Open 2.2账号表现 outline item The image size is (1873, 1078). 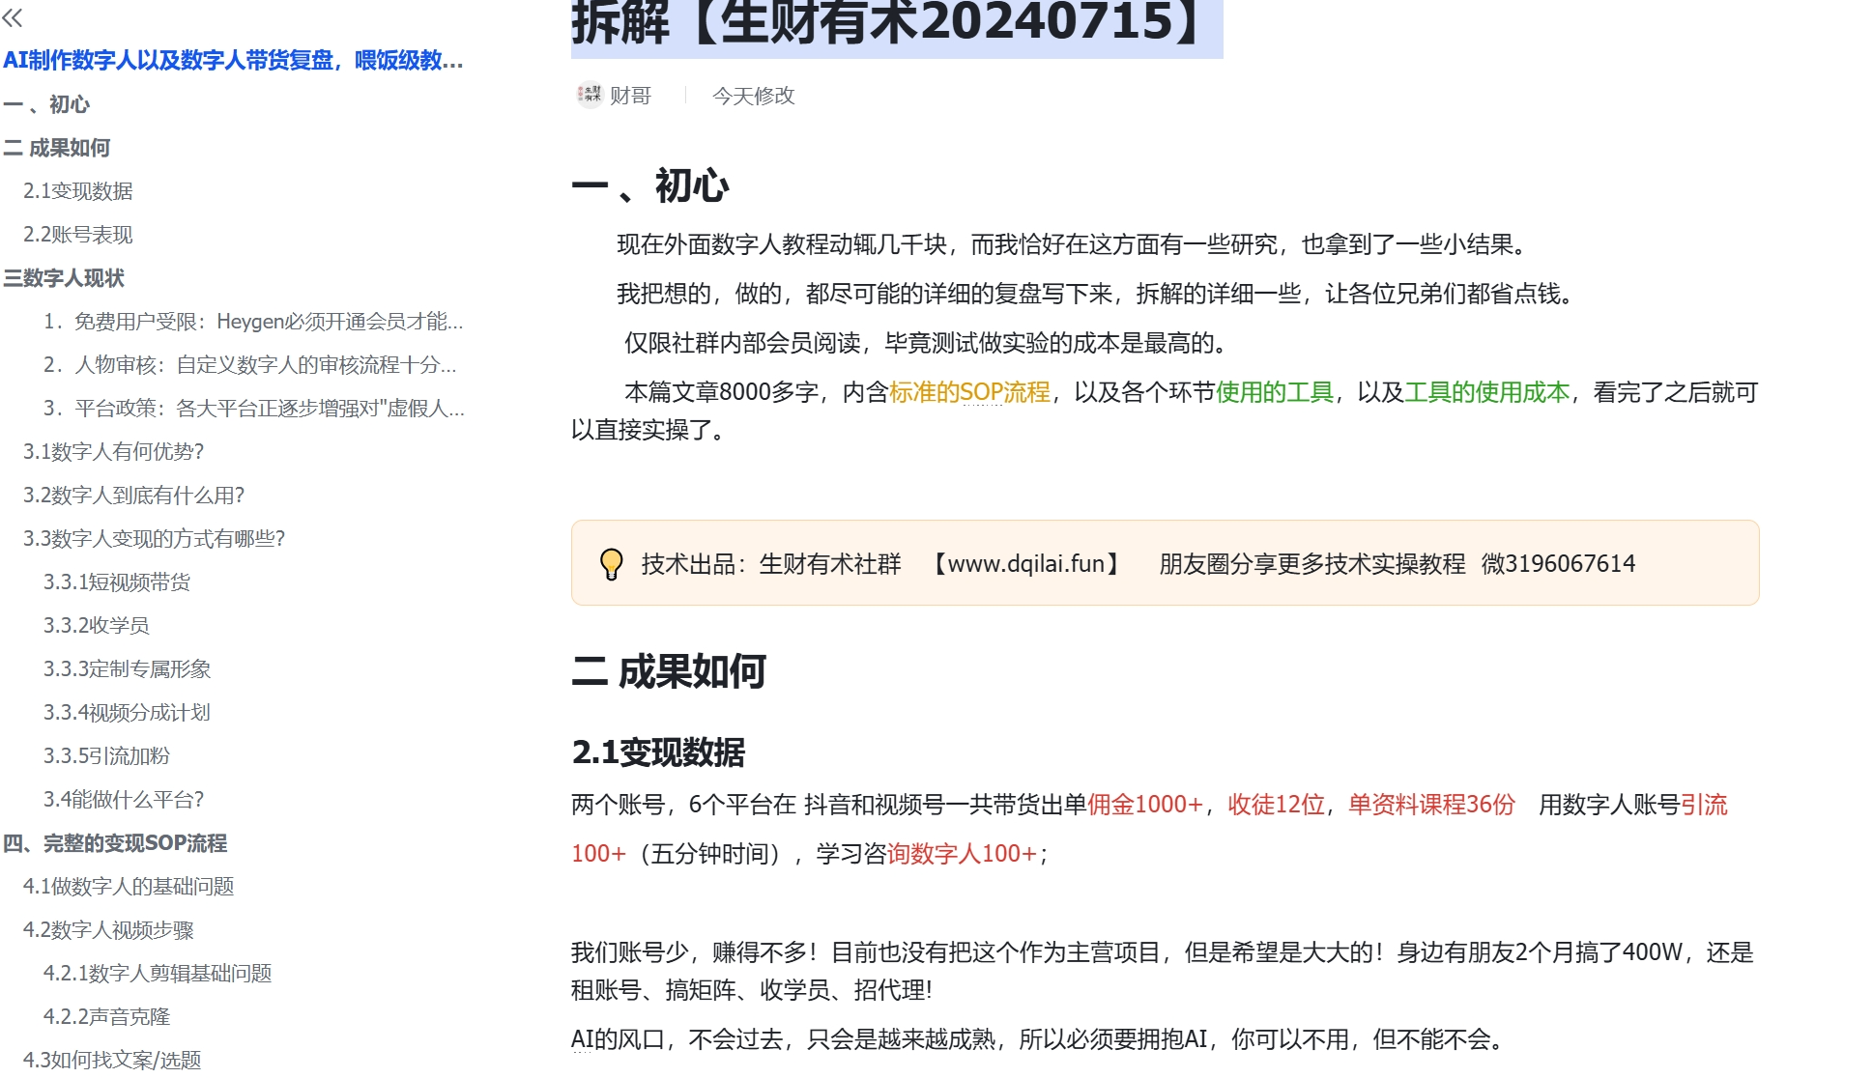(78, 235)
